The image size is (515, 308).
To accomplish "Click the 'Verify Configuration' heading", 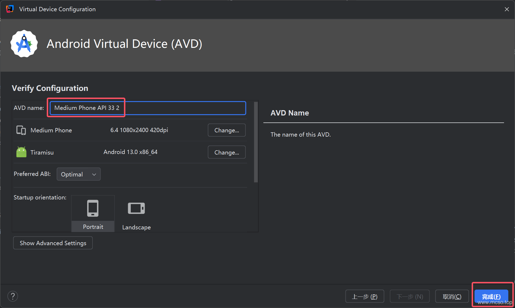I will pos(50,88).
